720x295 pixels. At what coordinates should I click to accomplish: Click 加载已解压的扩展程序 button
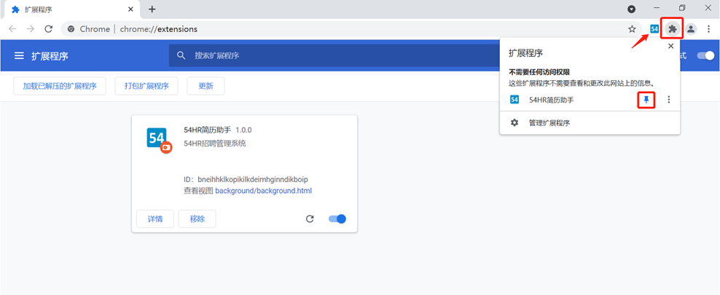click(x=60, y=86)
